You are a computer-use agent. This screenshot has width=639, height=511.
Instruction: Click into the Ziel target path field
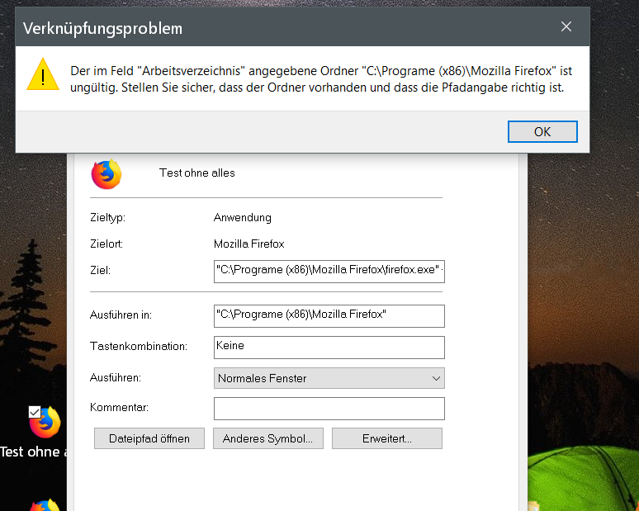(329, 272)
